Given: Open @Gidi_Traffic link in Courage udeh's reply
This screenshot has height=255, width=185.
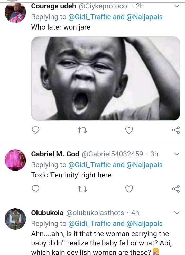Looking at the screenshot, I should [89, 17].
